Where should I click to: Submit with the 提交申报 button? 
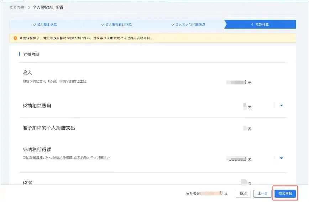(x=285, y=193)
